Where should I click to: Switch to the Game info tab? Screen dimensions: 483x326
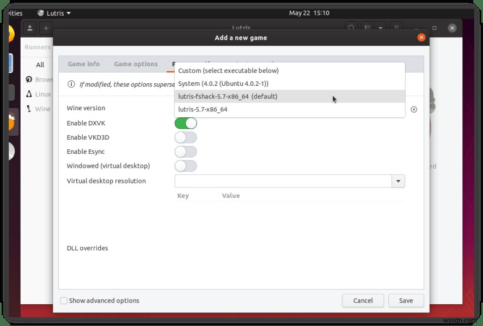click(x=83, y=64)
